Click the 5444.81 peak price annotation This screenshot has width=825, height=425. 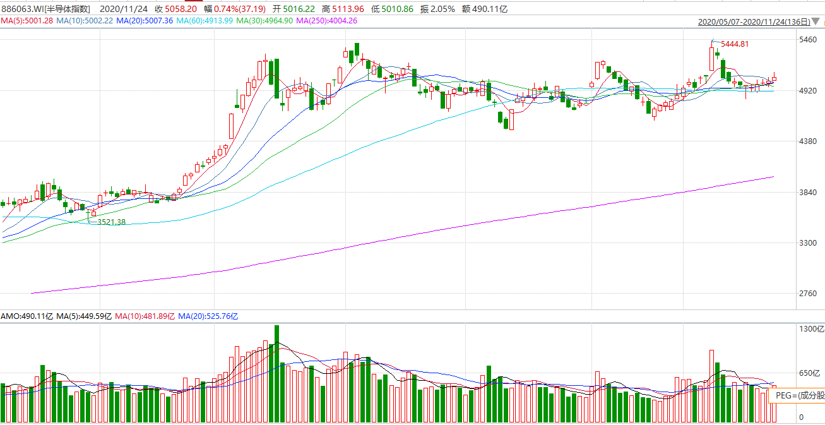(x=735, y=44)
